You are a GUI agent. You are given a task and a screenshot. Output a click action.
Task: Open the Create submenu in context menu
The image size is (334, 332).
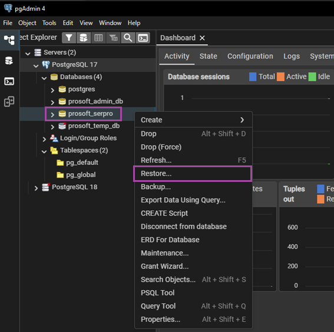(193, 120)
